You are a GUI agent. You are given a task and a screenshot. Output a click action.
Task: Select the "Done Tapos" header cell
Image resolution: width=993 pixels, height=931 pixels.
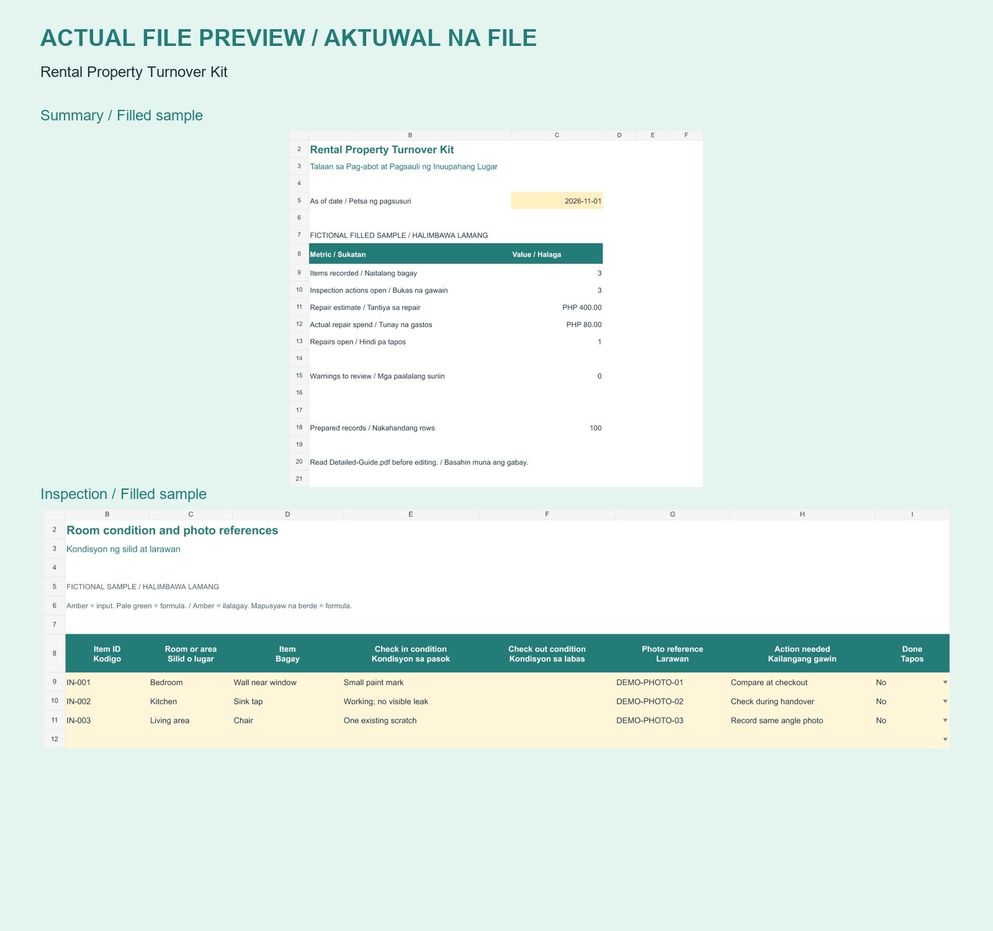(x=912, y=654)
